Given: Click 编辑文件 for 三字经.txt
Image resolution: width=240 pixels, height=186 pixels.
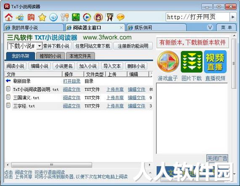Looking at the screenshot, I should (x=137, y=106).
